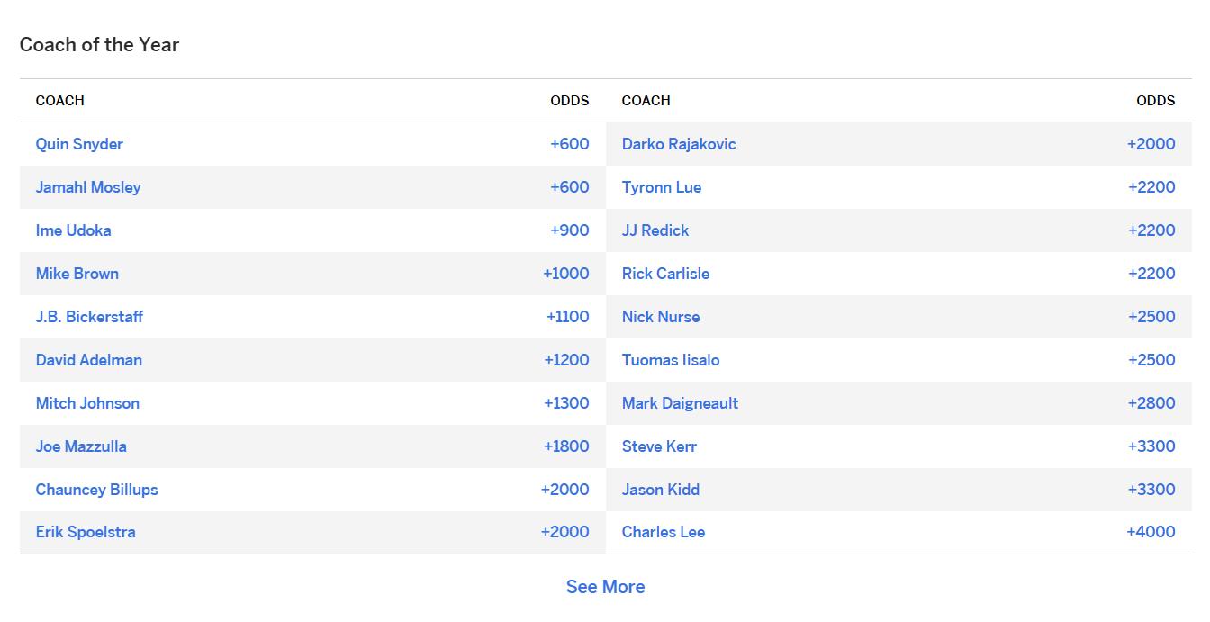Select Tyronn Lue in the right column
Viewport: 1210px width, 622px height.
pyautogui.click(x=662, y=187)
